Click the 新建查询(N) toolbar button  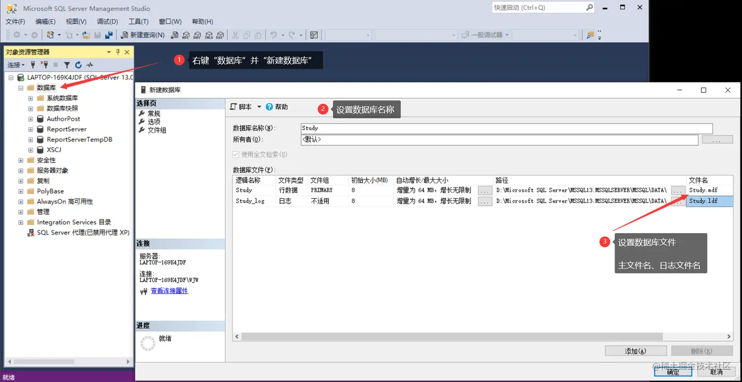[142, 35]
